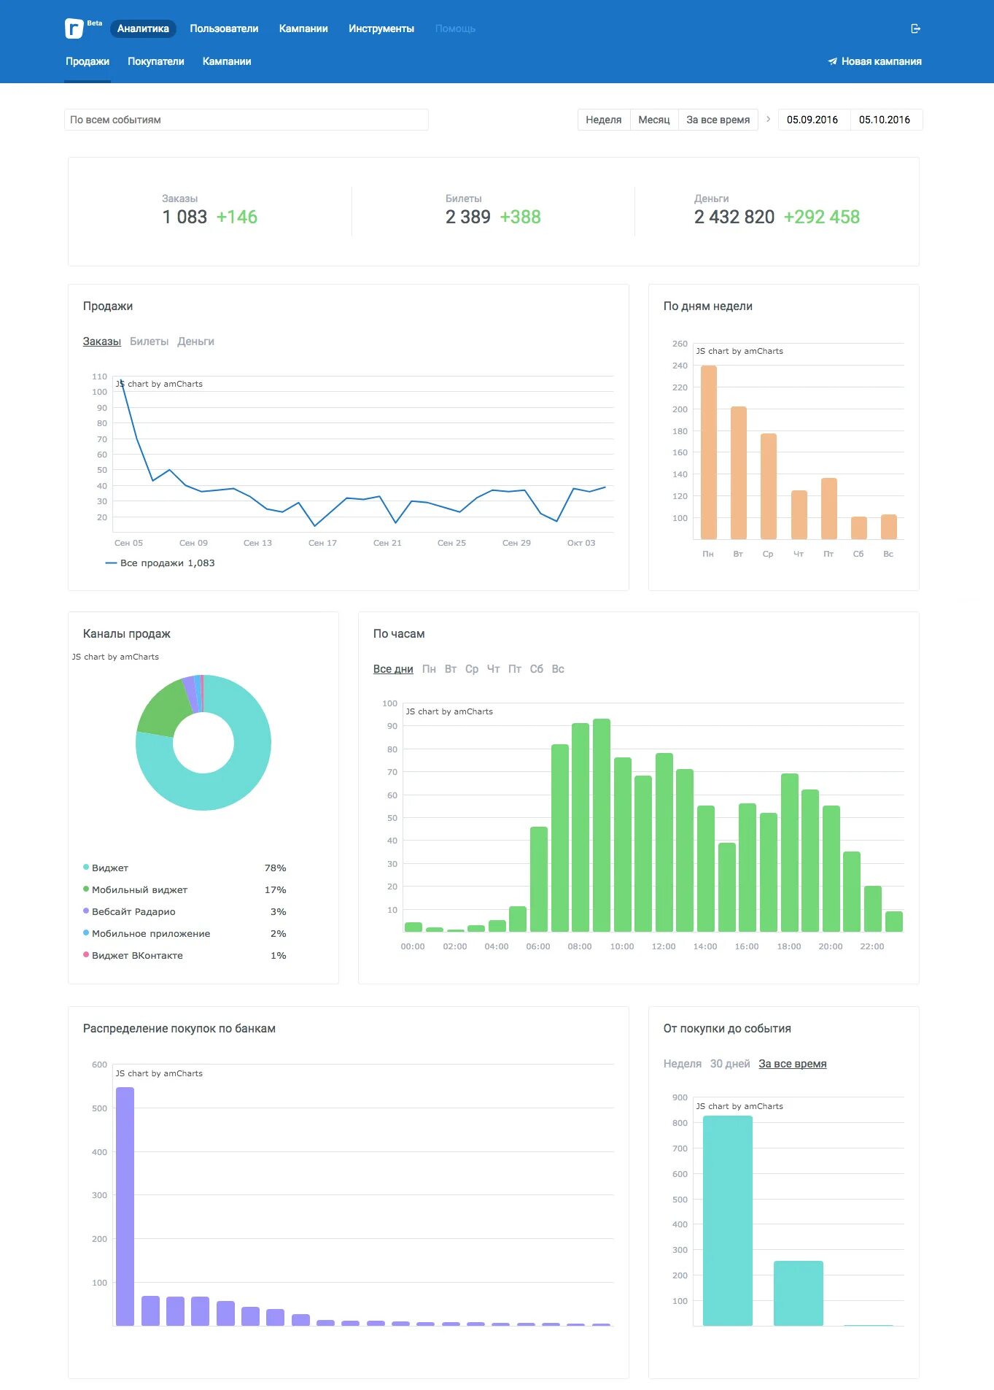Open the По всем событиям dropdown
This screenshot has width=994, height=1390.
coord(246,120)
